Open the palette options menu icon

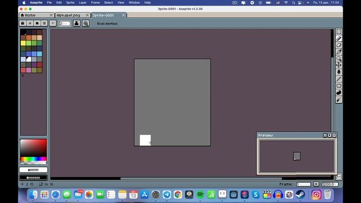coord(45,23)
